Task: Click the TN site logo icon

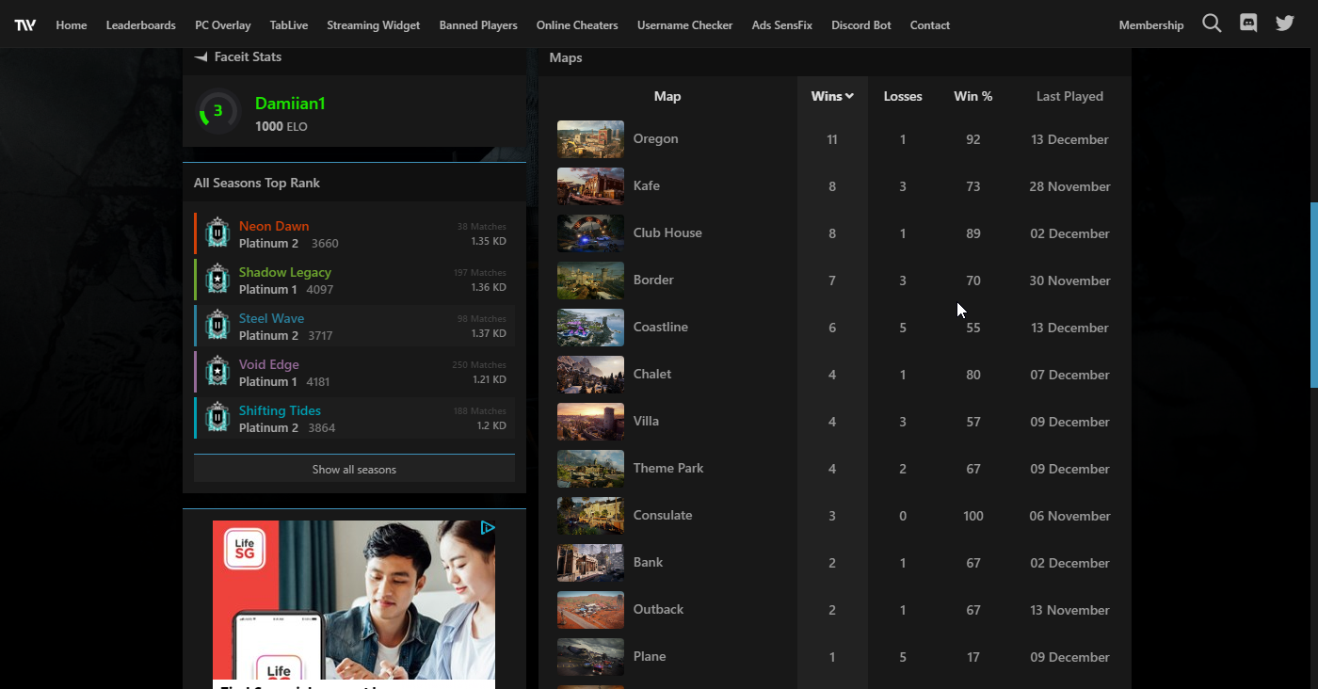Action: [25, 24]
